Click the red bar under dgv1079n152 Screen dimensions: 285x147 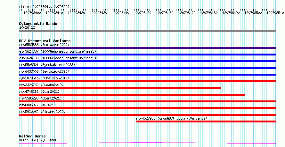[x=147, y=81]
